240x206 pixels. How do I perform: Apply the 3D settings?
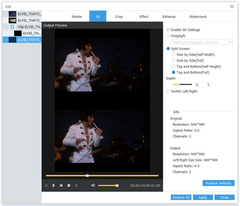203,198
